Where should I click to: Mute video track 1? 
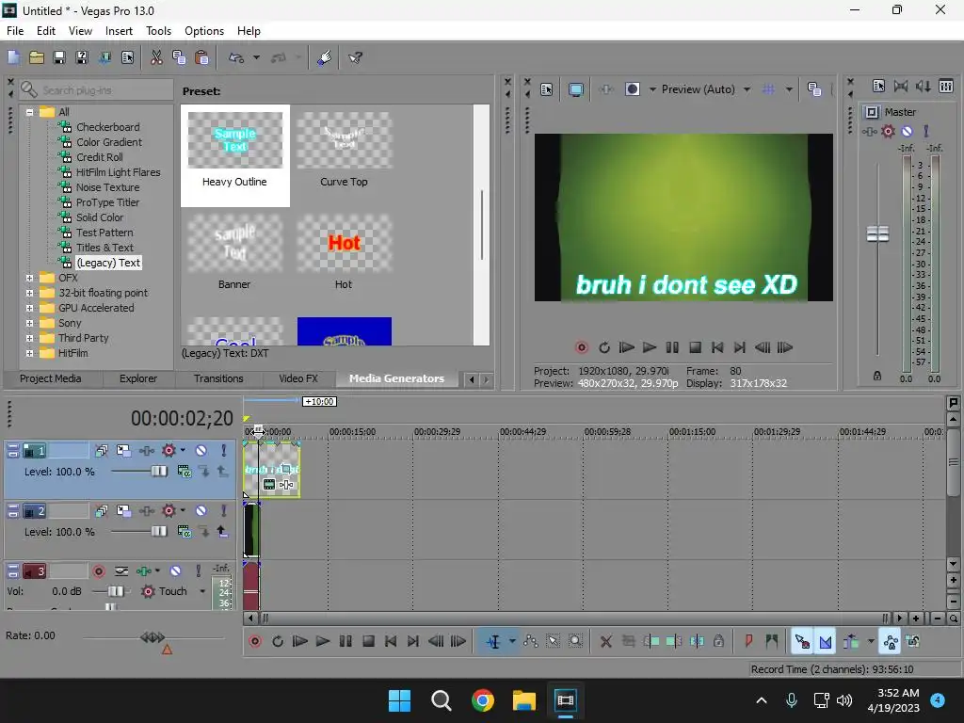click(x=201, y=451)
